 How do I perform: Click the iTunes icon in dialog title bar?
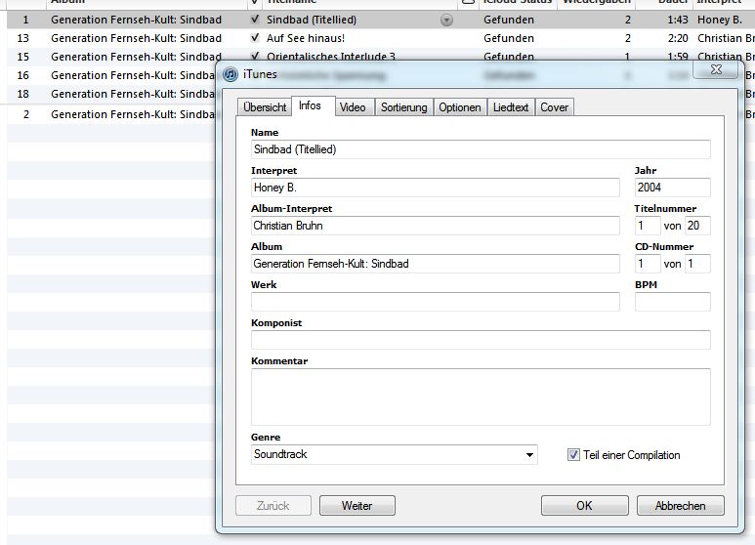tap(231, 74)
